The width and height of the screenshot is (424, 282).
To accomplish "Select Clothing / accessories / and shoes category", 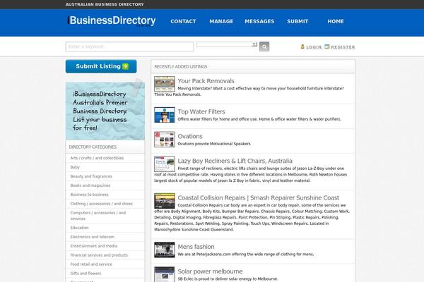I will click(101, 204).
